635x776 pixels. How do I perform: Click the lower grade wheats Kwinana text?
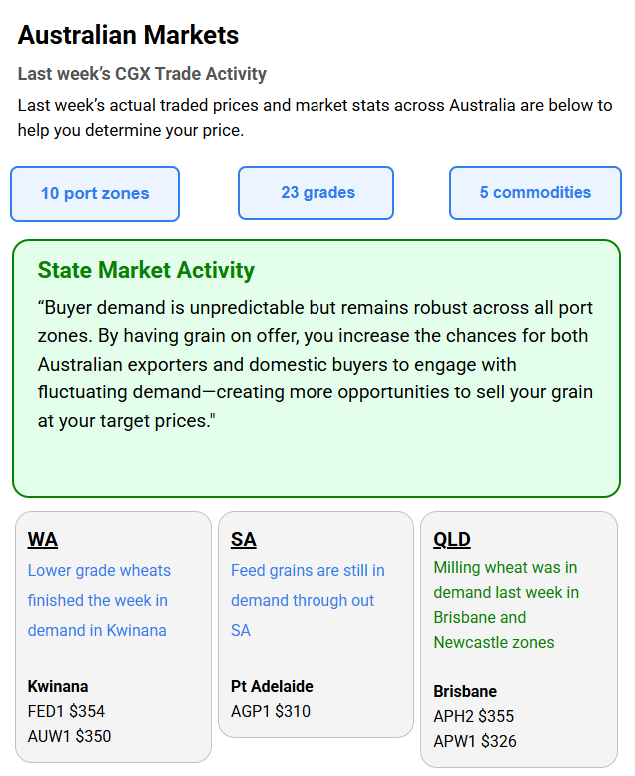click(99, 600)
